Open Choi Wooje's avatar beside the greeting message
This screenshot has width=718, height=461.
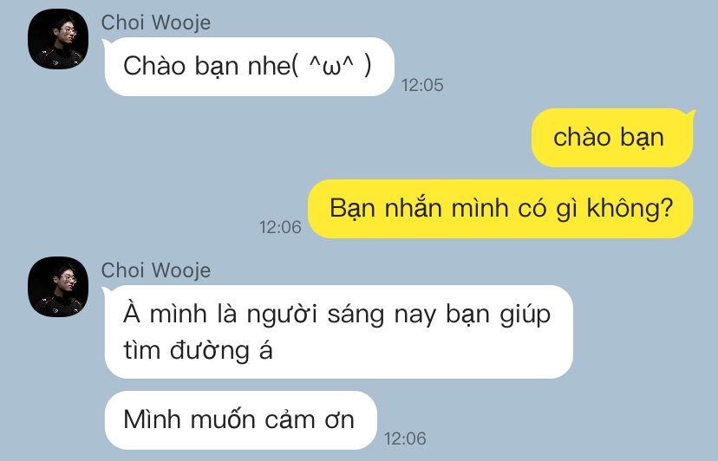(x=58, y=39)
